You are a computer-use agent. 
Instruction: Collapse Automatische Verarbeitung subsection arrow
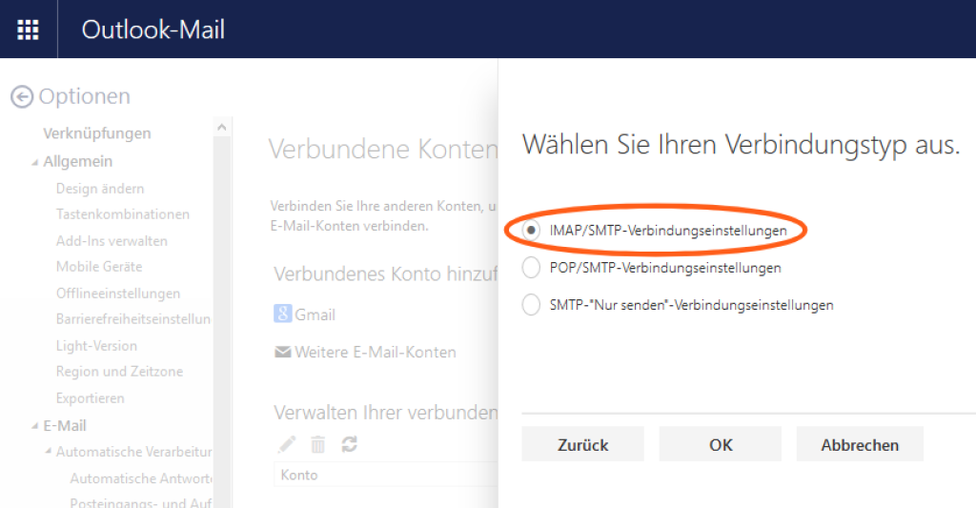[x=48, y=452]
